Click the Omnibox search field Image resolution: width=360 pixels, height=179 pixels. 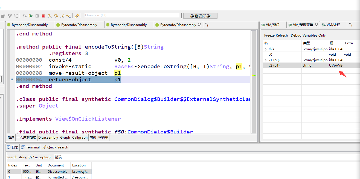click(x=132, y=15)
